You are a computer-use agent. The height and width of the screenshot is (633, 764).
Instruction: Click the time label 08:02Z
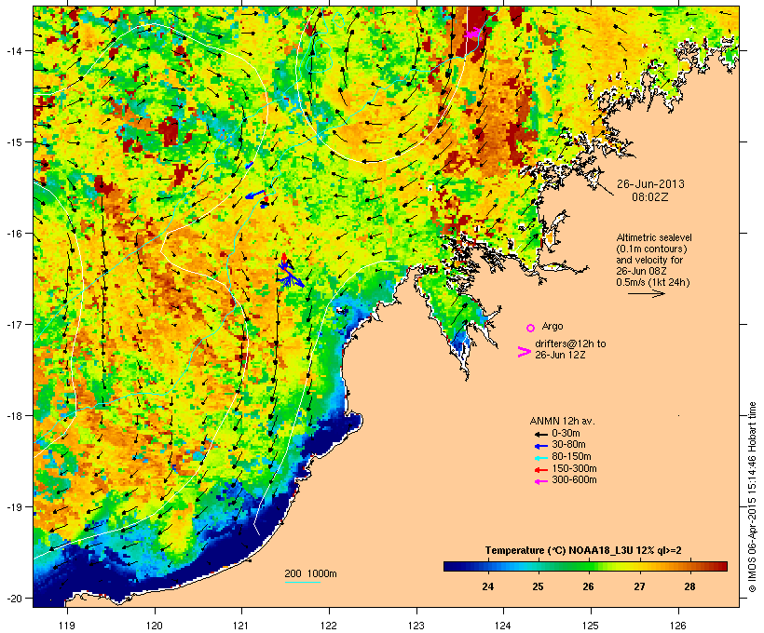coord(650,197)
